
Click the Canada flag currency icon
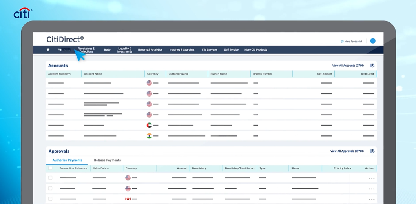click(128, 199)
